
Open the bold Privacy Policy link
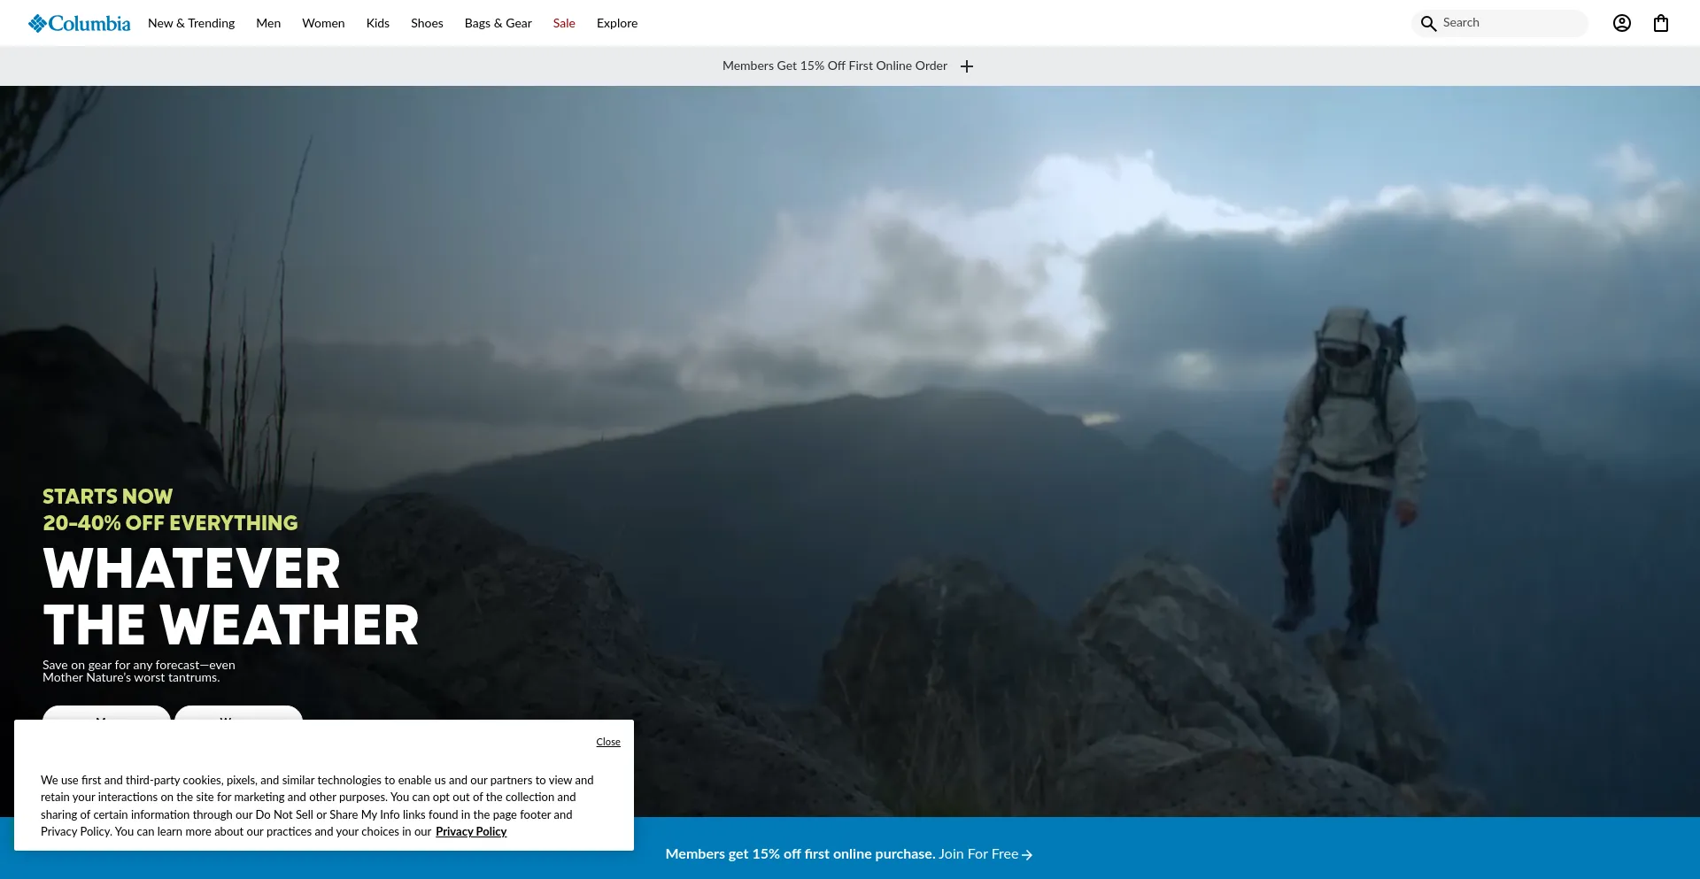pyautogui.click(x=471, y=832)
